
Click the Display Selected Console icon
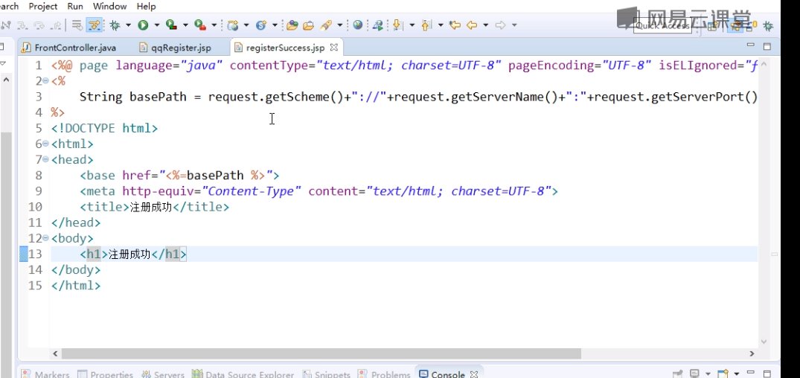694,374
